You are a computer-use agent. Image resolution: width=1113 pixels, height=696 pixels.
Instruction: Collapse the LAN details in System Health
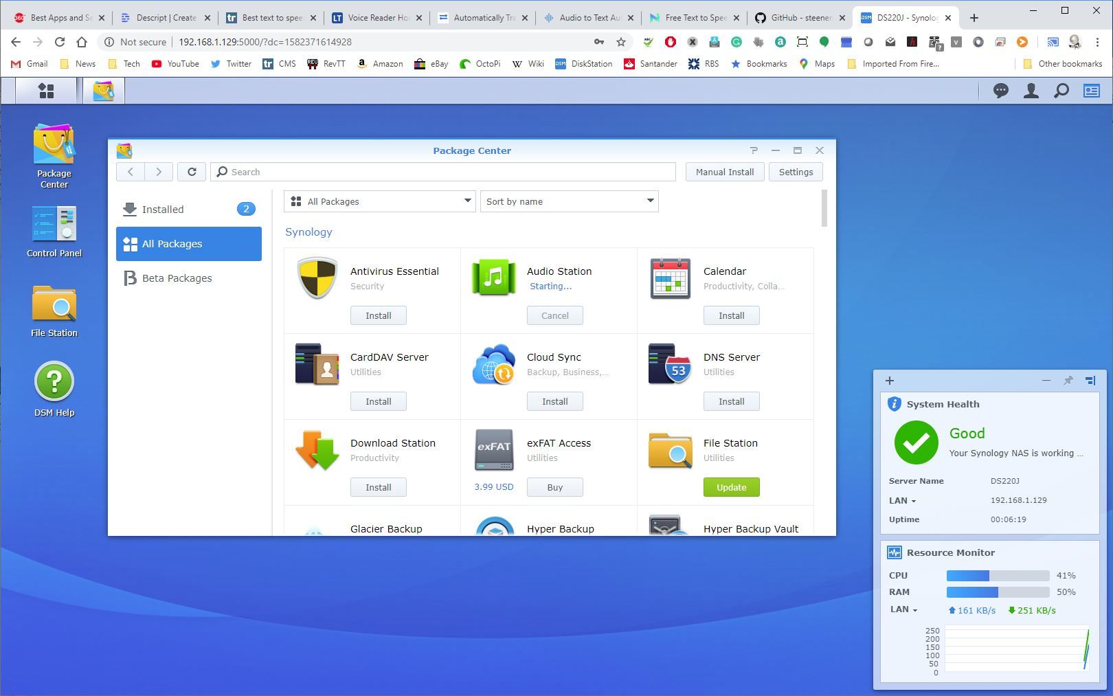tap(914, 500)
